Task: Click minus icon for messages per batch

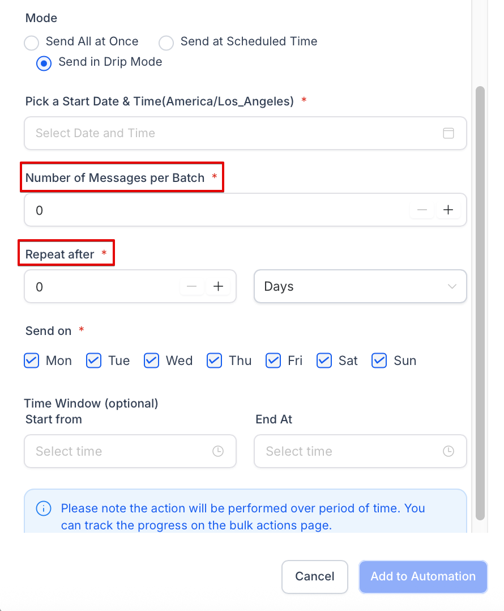Action: (x=422, y=210)
